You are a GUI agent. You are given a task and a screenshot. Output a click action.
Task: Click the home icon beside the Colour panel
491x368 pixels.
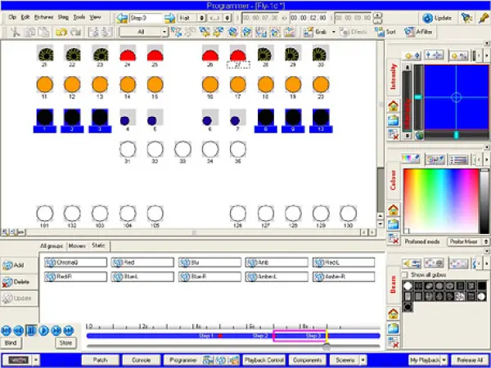394,210
